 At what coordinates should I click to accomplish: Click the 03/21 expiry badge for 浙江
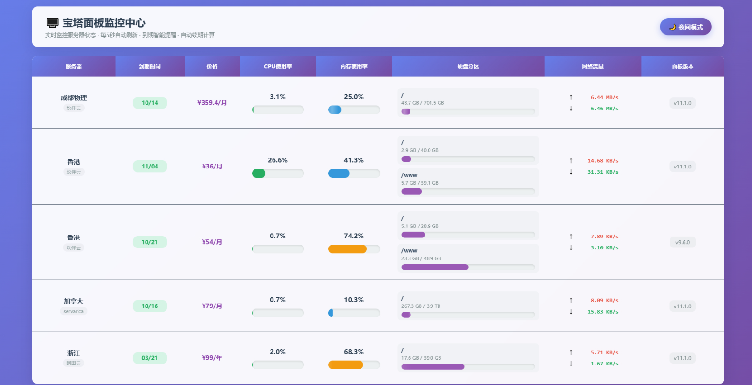click(150, 358)
